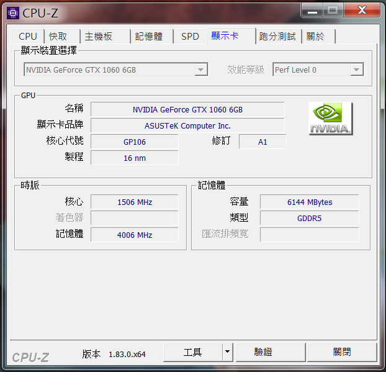
Task: Close the CPU-Z window with the X
Action: (362, 10)
